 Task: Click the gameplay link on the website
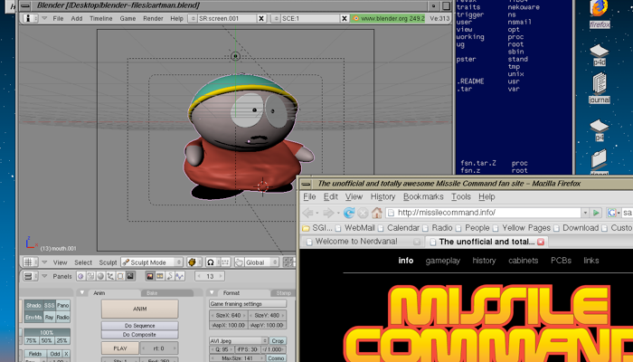[443, 261]
